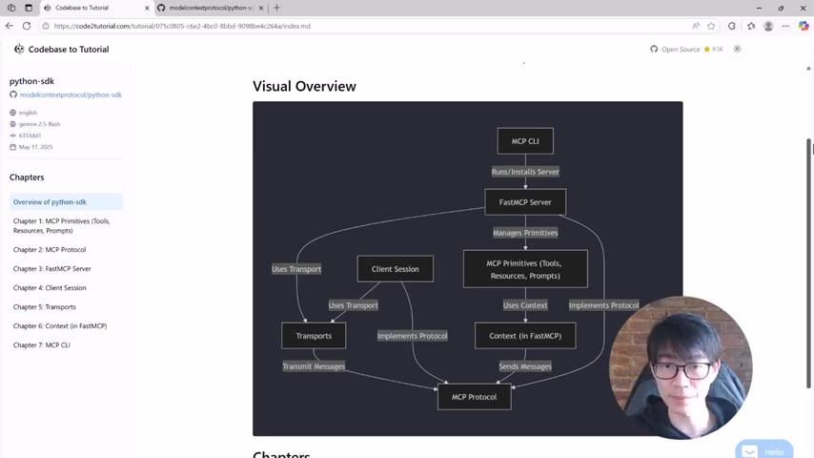Open browser Settings and more menu
Viewport: 814px width, 458px height.
coord(785,26)
